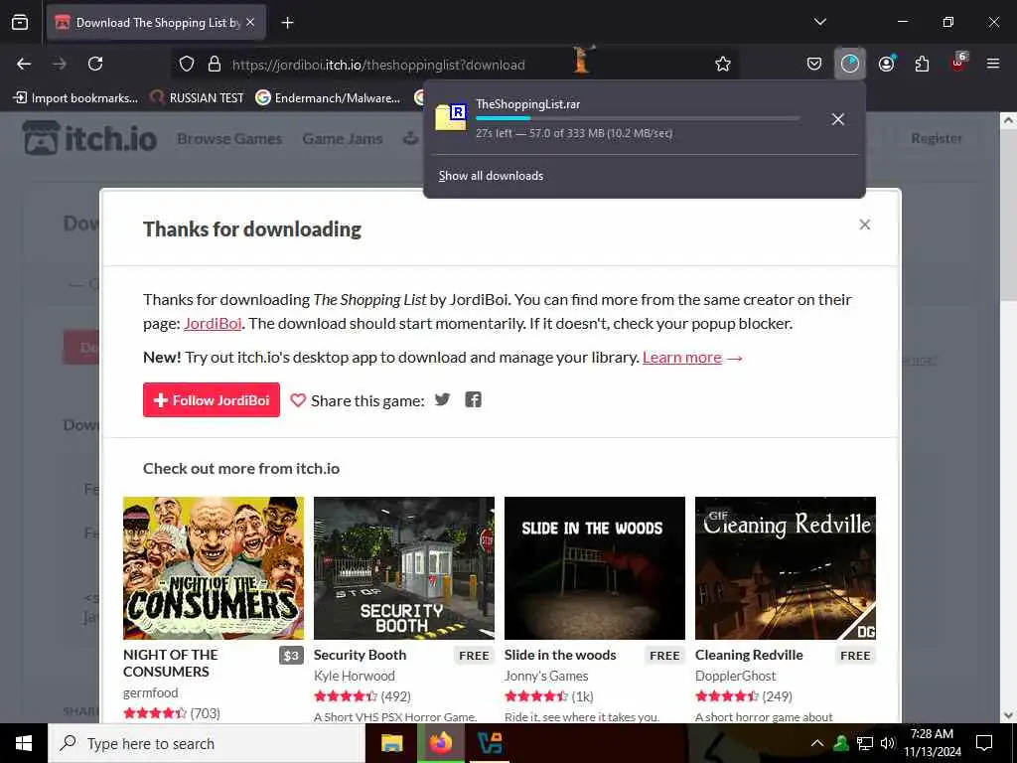The width and height of the screenshot is (1017, 763).
Task: Open a new browser tab
Action: pyautogui.click(x=287, y=23)
